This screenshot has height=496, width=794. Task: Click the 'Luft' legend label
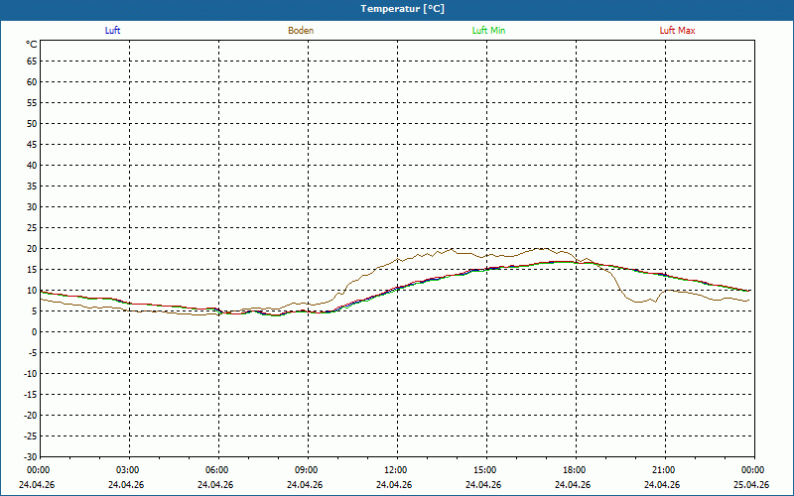[112, 31]
